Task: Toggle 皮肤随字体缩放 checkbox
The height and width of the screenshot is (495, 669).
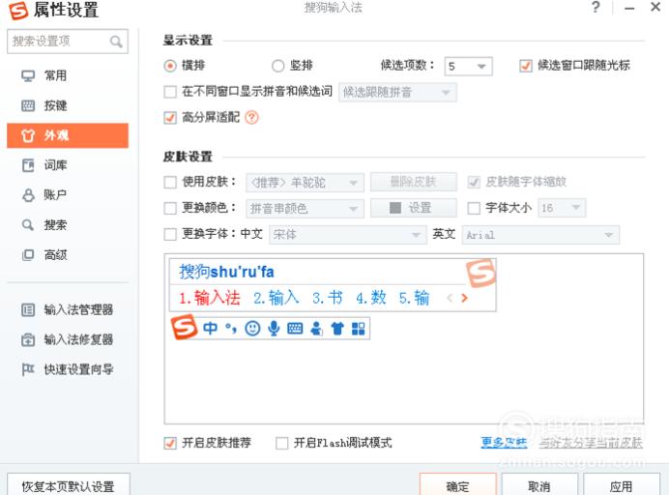Action: [x=474, y=182]
